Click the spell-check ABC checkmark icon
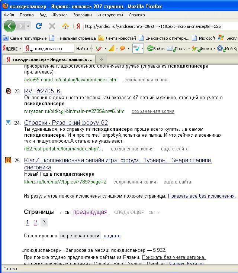This screenshot has height=273, width=238. click(136, 48)
